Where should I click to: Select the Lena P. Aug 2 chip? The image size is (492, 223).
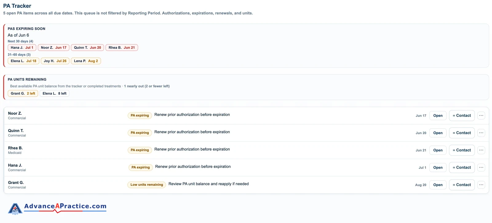[x=86, y=61]
